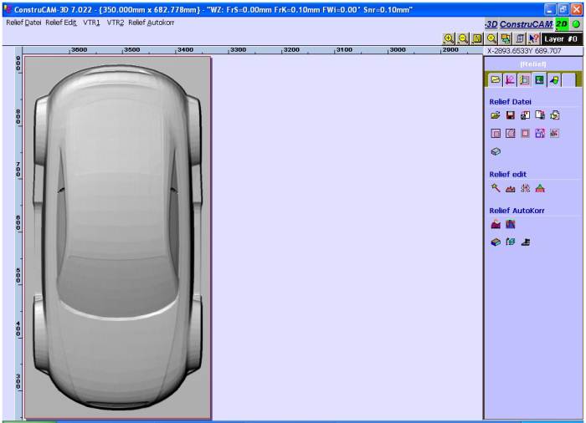Image resolution: width=586 pixels, height=423 pixels.
Task: Click the car relief model in canvas
Action: (117, 234)
